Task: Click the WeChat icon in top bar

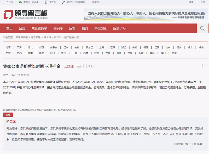Action: pyautogui.click(x=20, y=2)
